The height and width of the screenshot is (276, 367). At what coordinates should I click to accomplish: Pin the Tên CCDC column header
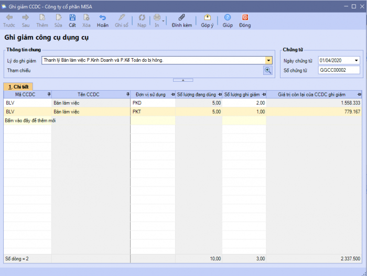point(128,95)
